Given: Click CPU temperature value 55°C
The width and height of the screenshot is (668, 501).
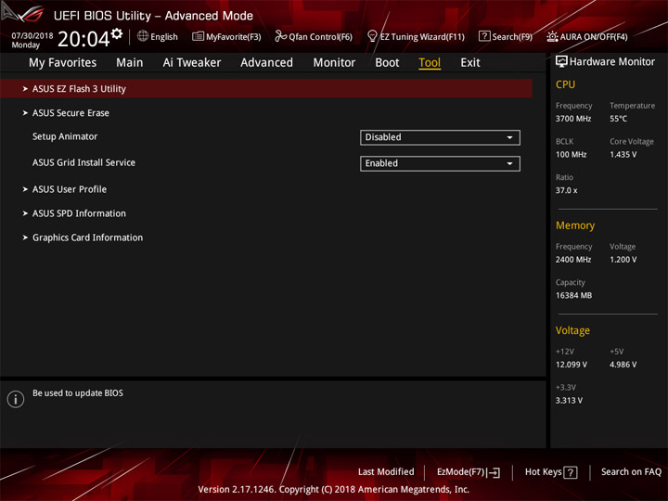Looking at the screenshot, I should (618, 119).
